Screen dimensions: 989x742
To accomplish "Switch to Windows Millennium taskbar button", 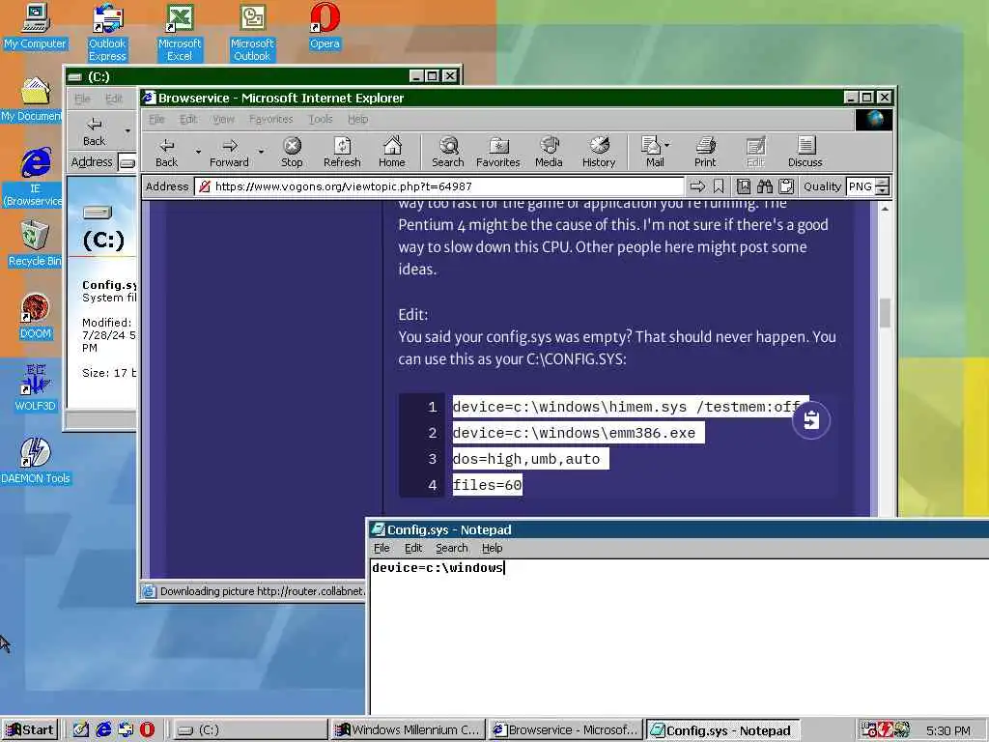I will (409, 729).
